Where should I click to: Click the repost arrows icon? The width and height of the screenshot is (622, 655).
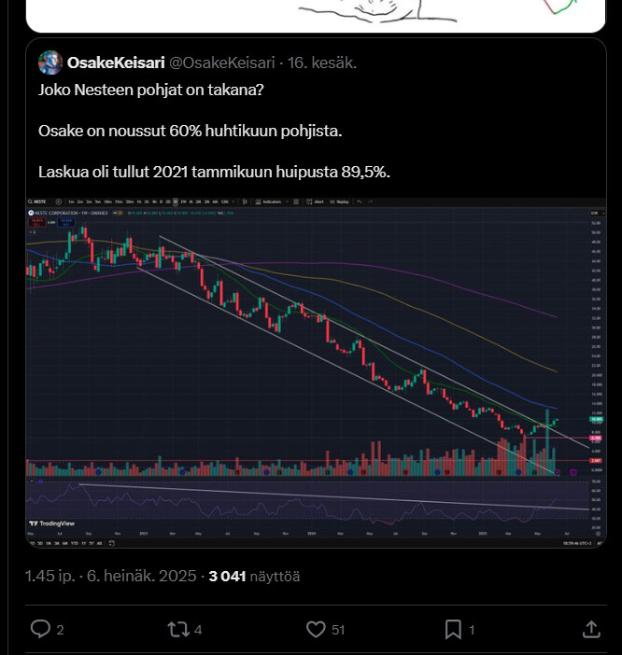(177, 629)
